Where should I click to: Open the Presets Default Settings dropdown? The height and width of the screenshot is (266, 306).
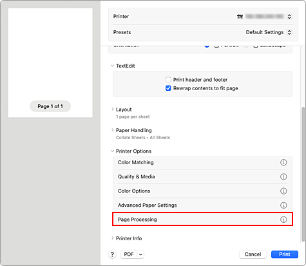(x=269, y=32)
